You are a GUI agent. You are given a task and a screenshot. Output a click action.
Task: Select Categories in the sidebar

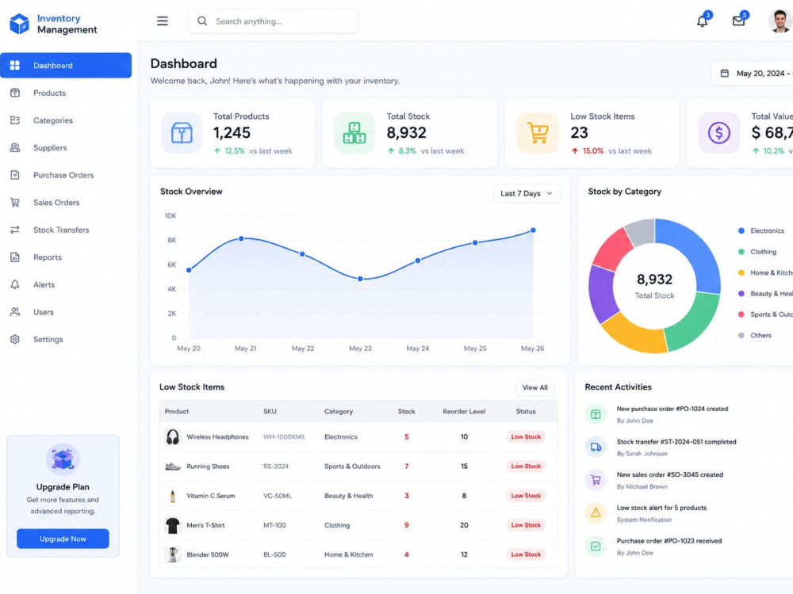click(x=53, y=120)
